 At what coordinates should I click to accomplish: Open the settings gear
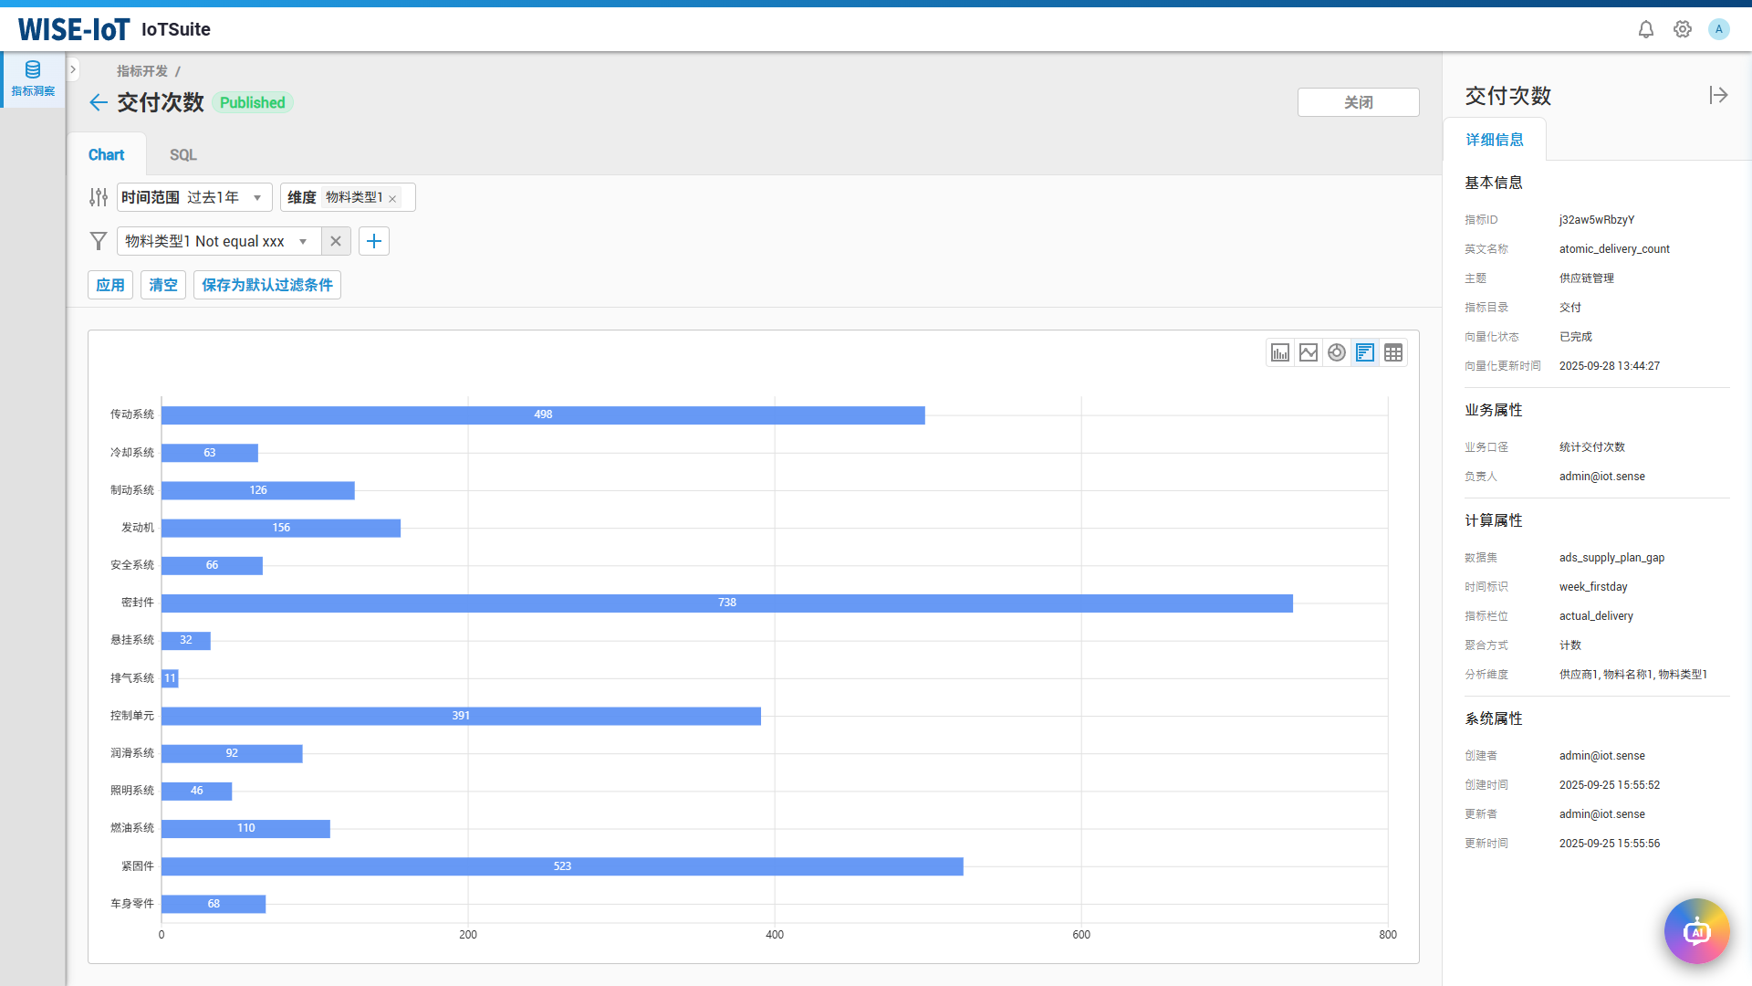(x=1682, y=29)
